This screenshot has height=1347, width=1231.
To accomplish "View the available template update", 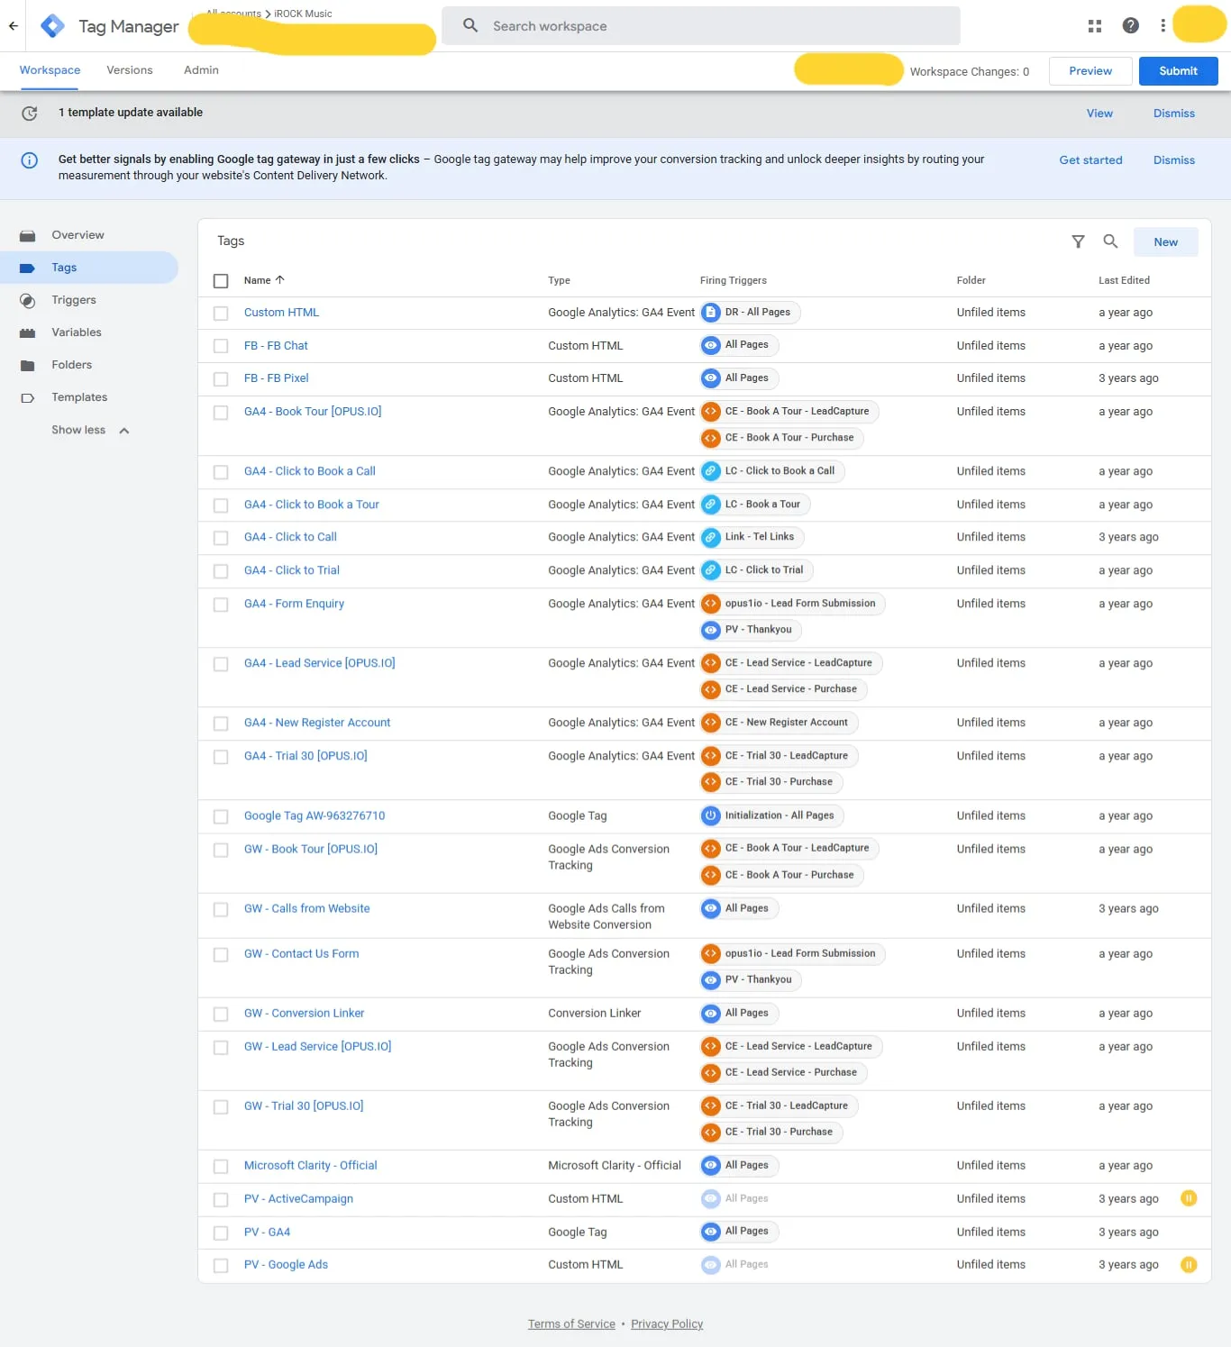I will [x=1099, y=114].
